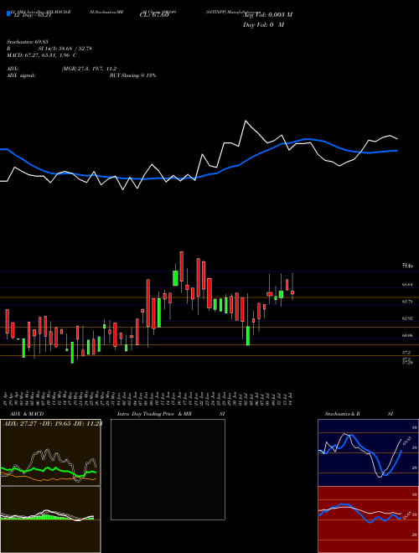Viewport: 419px width, 553px height.
Task: Select the 60.06 price axis label
Action: pyautogui.click(x=407, y=335)
